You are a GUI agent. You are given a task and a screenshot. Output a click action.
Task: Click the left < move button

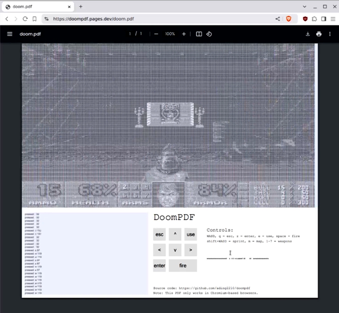point(159,250)
